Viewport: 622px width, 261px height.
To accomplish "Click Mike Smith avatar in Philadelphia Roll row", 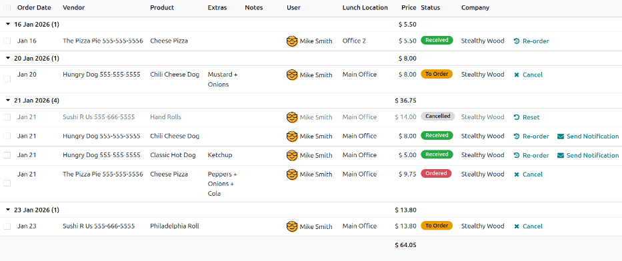I will (x=292, y=226).
